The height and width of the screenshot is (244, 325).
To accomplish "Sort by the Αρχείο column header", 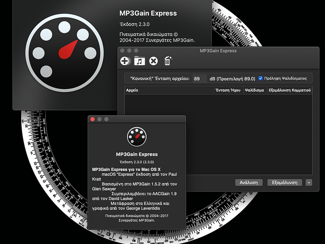I will pos(169,90).
